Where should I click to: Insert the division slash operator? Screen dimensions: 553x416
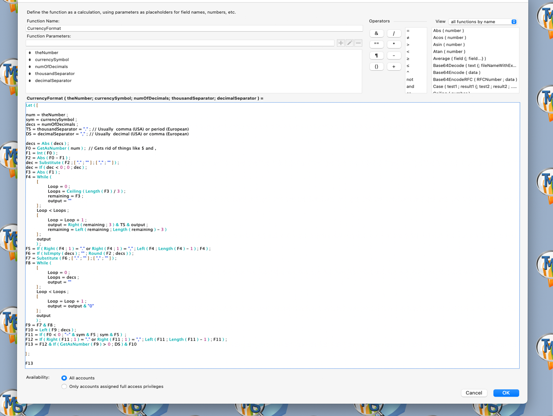394,33
